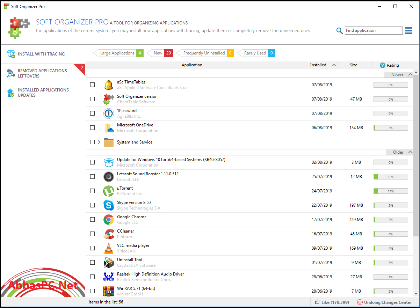
Task: Click Google Chrome 3% rating bar
Action: coord(391,220)
